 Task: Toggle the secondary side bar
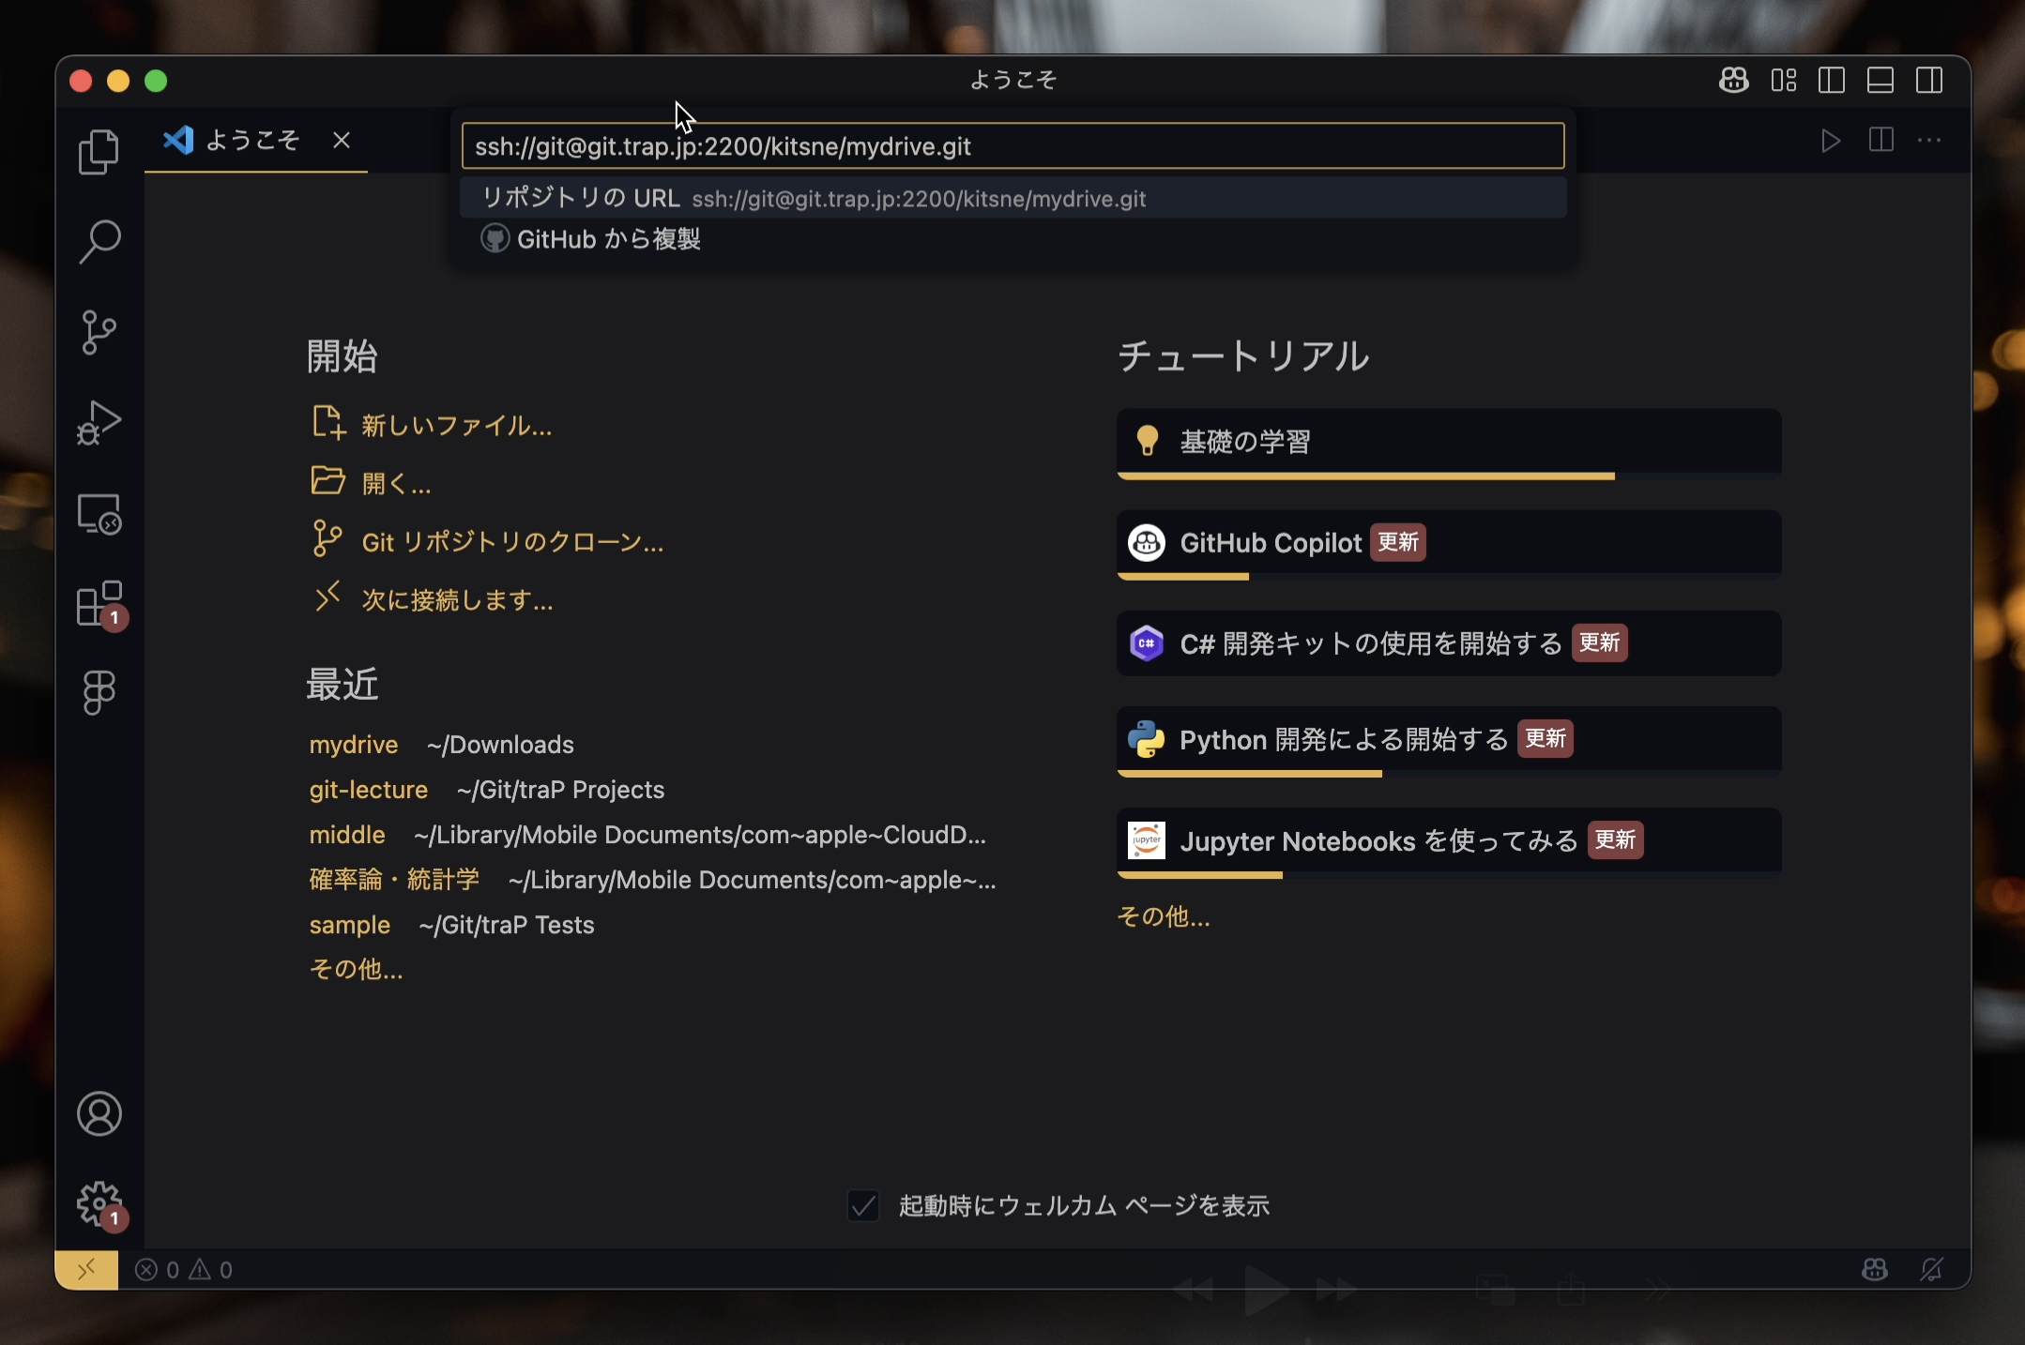tap(1929, 81)
